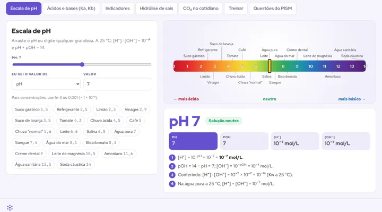
Task: Pick Leite de magnésia 10,5 preset
Action: pos(73,154)
